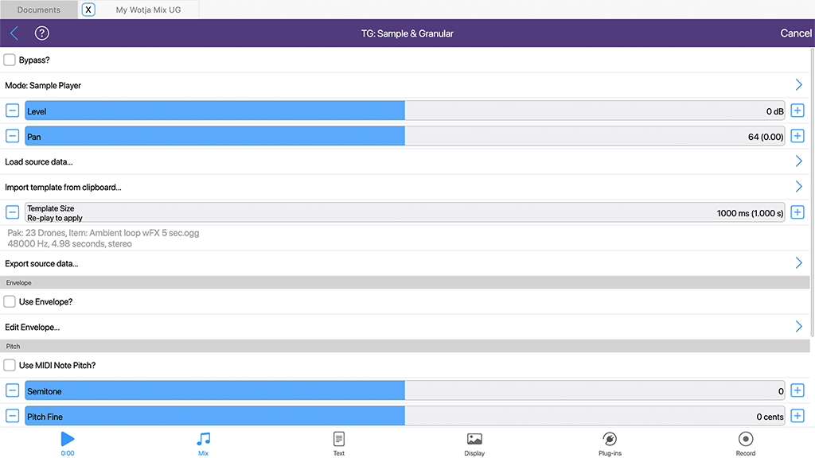This screenshot has width=815, height=458.
Task: Select the My Wotja Mix UG tab
Action: (147, 10)
